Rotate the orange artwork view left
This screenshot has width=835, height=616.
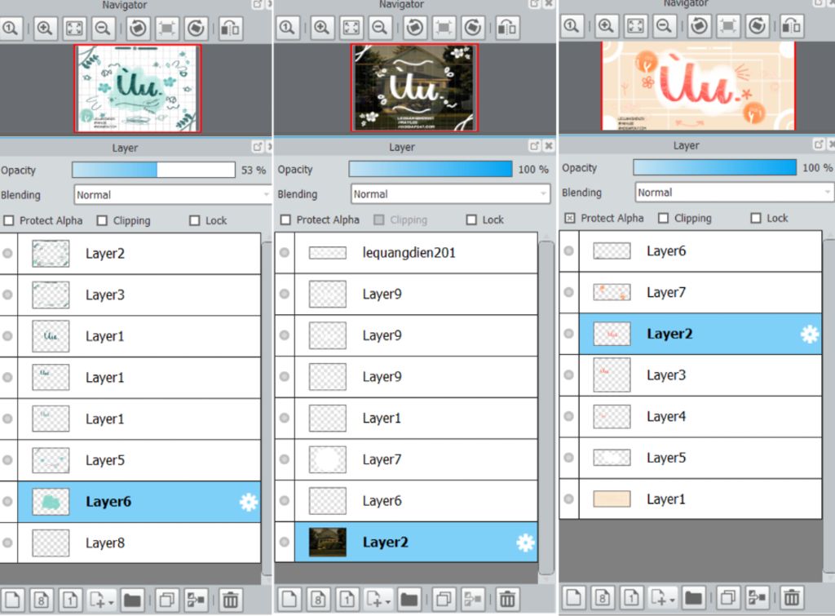[x=699, y=25]
